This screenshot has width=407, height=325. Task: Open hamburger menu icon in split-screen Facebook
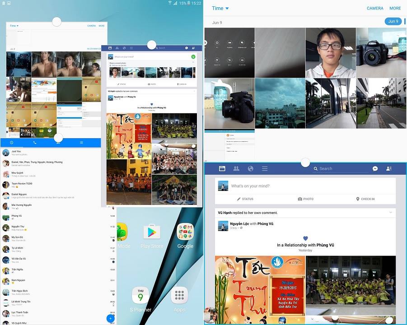tap(265, 169)
